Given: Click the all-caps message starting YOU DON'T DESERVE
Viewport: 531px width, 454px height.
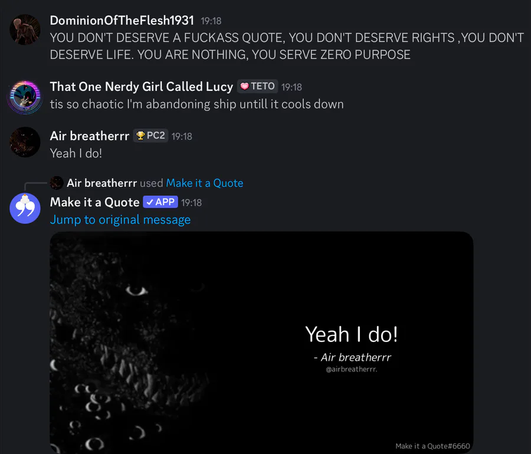Looking at the screenshot, I should [x=287, y=46].
